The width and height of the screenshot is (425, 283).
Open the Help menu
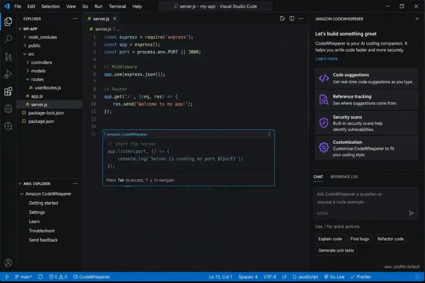click(x=137, y=6)
